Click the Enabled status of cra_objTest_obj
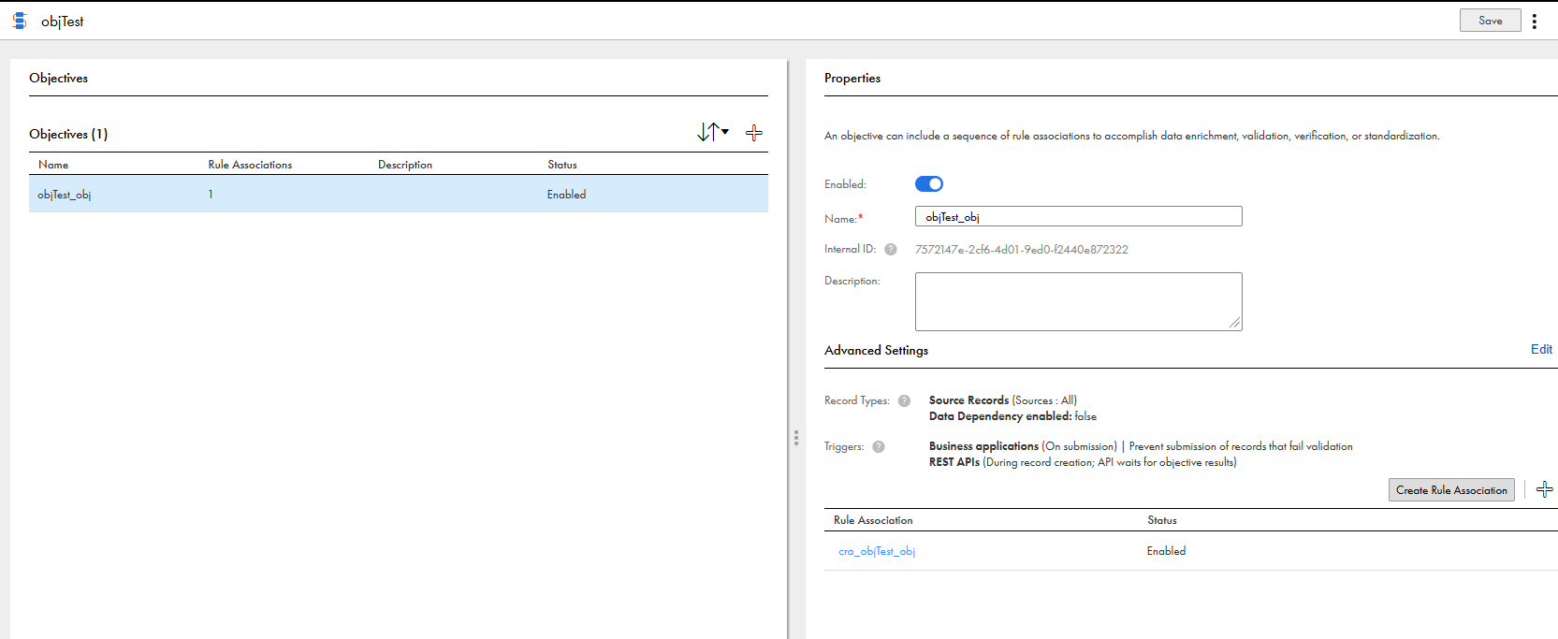This screenshot has width=1558, height=639. click(x=1166, y=551)
